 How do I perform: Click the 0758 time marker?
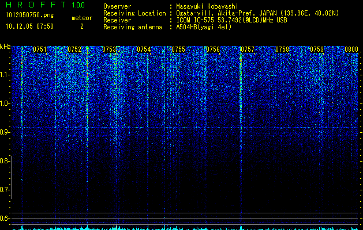click(282, 49)
